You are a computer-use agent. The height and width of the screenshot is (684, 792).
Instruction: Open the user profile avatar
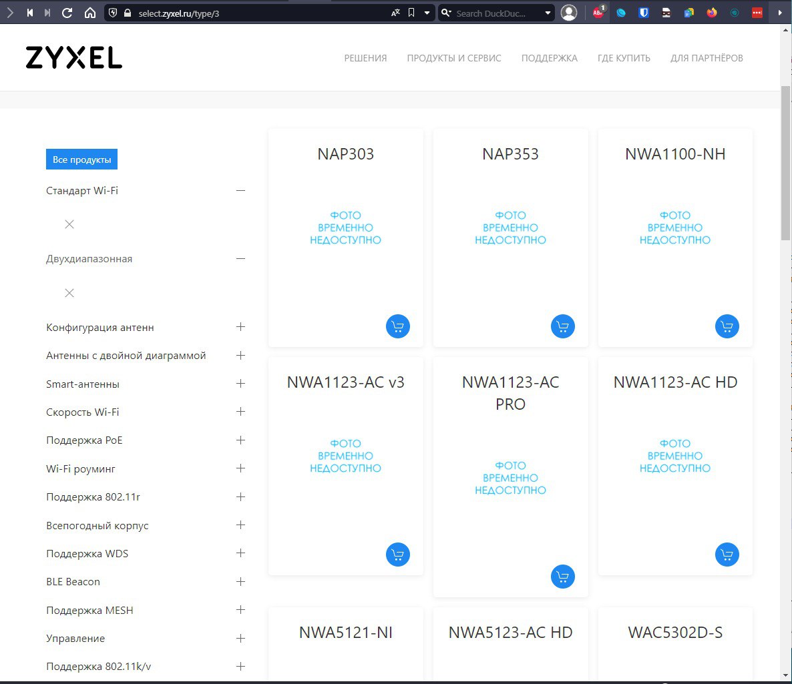click(569, 13)
